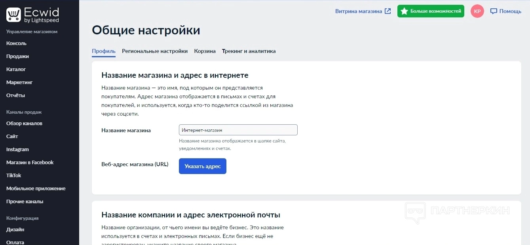Click the Профиль tab
This screenshot has height=245, width=530.
[x=104, y=51]
